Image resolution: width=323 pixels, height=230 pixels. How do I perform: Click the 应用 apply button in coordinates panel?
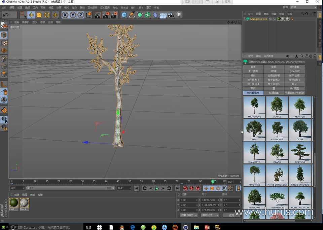tap(231, 215)
